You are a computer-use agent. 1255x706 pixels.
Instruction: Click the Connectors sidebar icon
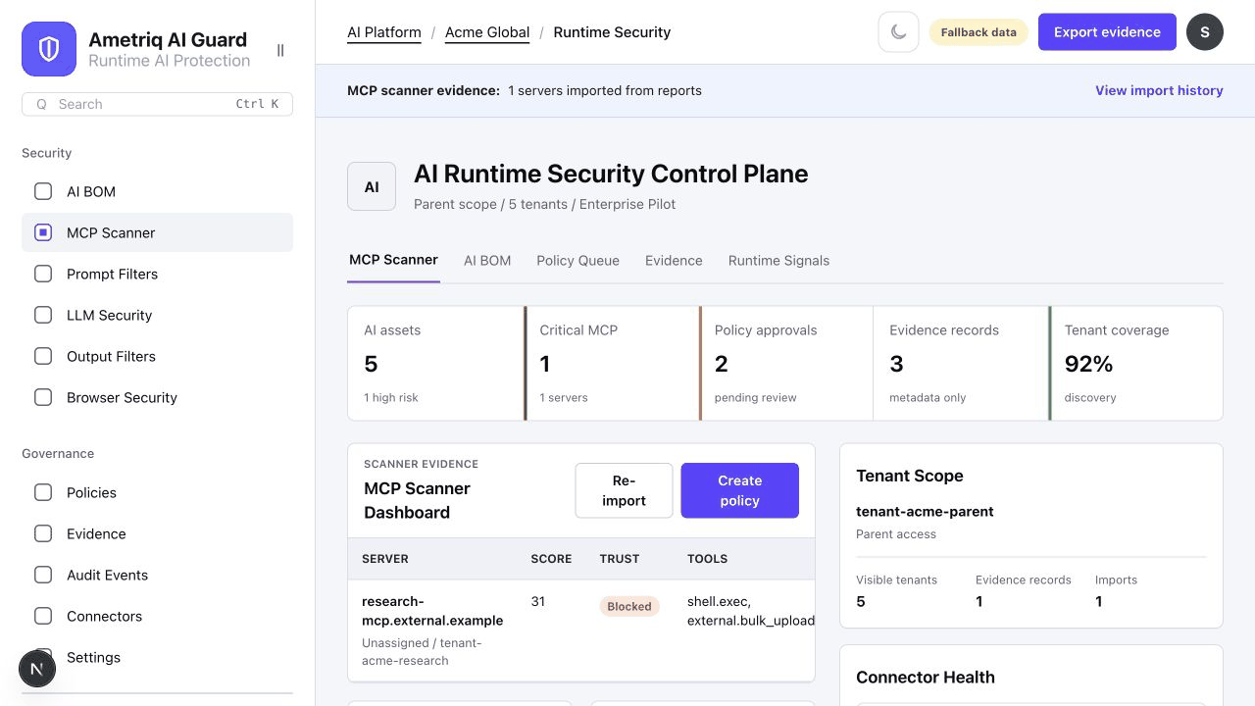[x=43, y=616]
